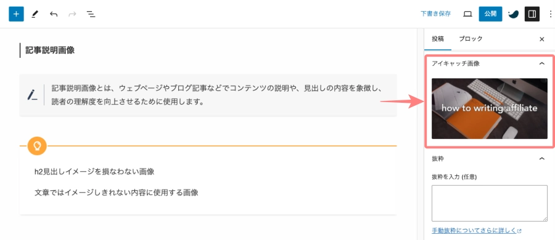Click the redo arrow icon
This screenshot has height=240, width=555.
click(72, 14)
